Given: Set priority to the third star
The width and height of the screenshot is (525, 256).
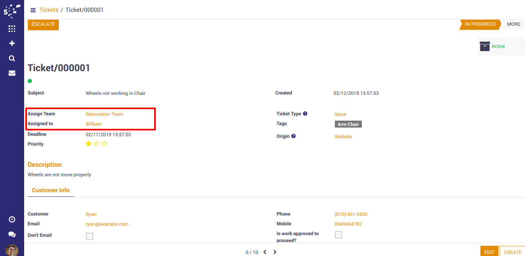Looking at the screenshot, I should click(x=104, y=144).
